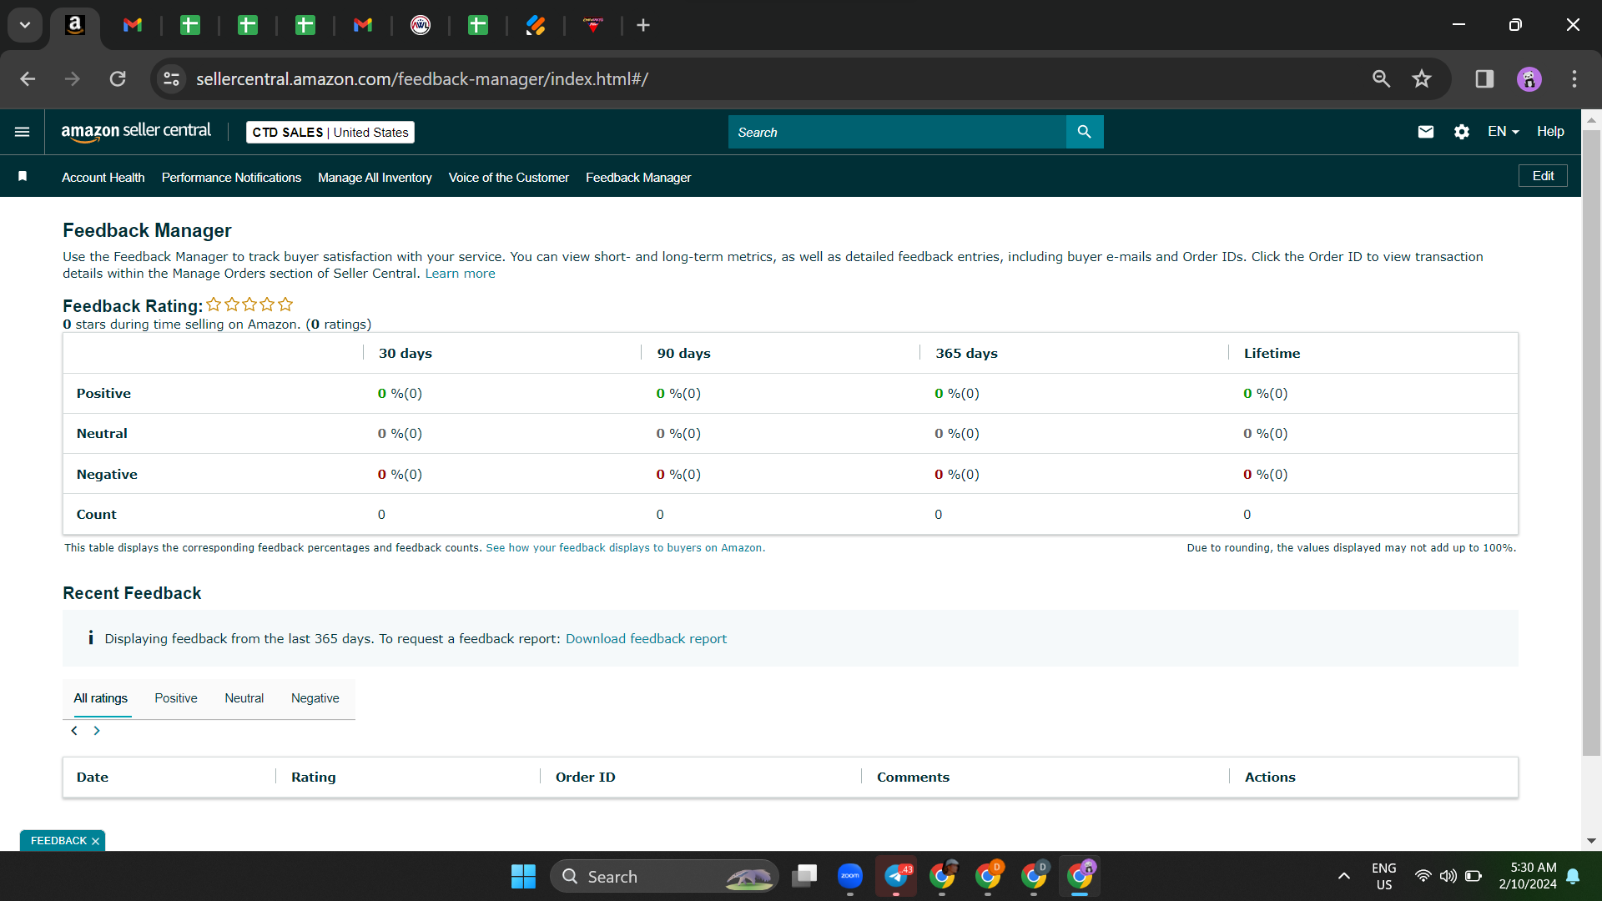Image resolution: width=1602 pixels, height=901 pixels.
Task: Reload the page in browser
Action: (x=118, y=79)
